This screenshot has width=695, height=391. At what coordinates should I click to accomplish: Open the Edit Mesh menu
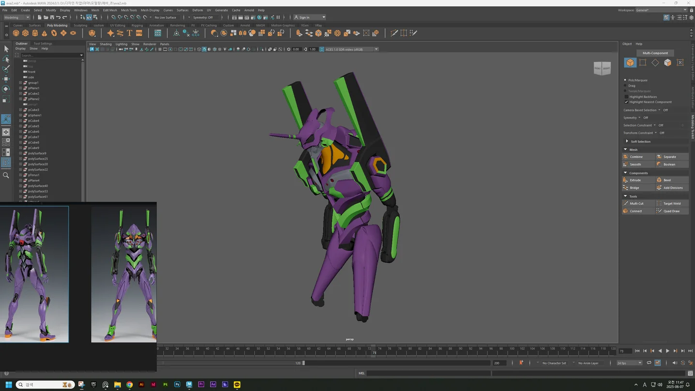110,10
